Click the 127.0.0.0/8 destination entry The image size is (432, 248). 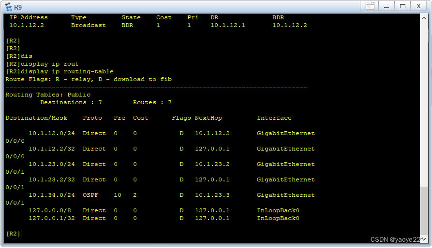(x=50, y=210)
